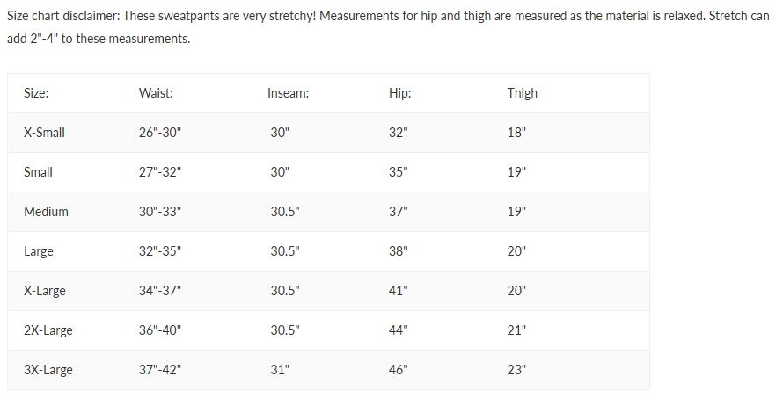783x413 pixels.
Task: Click the 46" hip measurement
Action: (x=398, y=370)
